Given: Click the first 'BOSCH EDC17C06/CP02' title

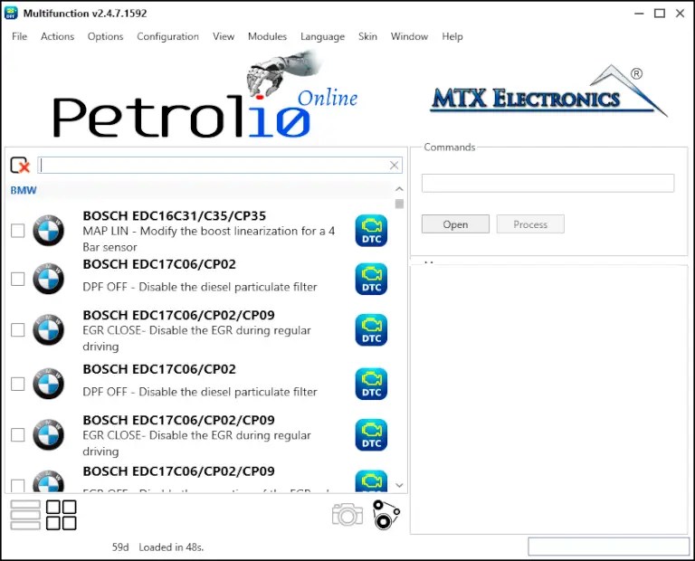Looking at the screenshot, I should 159,264.
